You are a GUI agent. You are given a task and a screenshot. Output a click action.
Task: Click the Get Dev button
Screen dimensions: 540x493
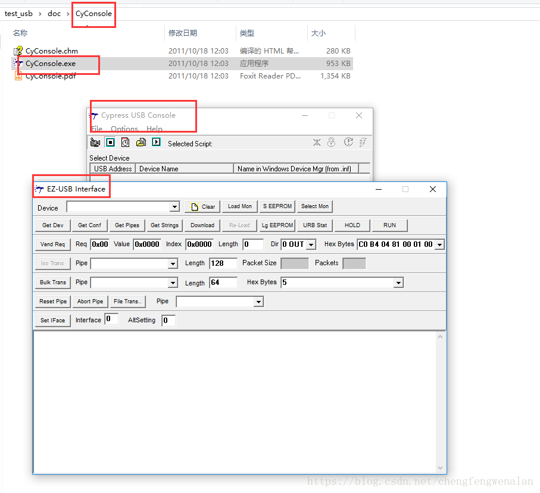pos(53,225)
